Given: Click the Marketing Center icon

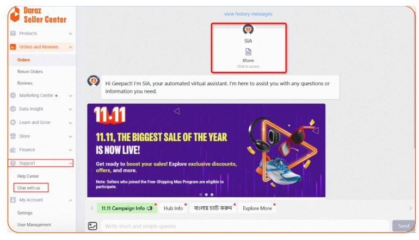Looking at the screenshot, I should [13, 95].
